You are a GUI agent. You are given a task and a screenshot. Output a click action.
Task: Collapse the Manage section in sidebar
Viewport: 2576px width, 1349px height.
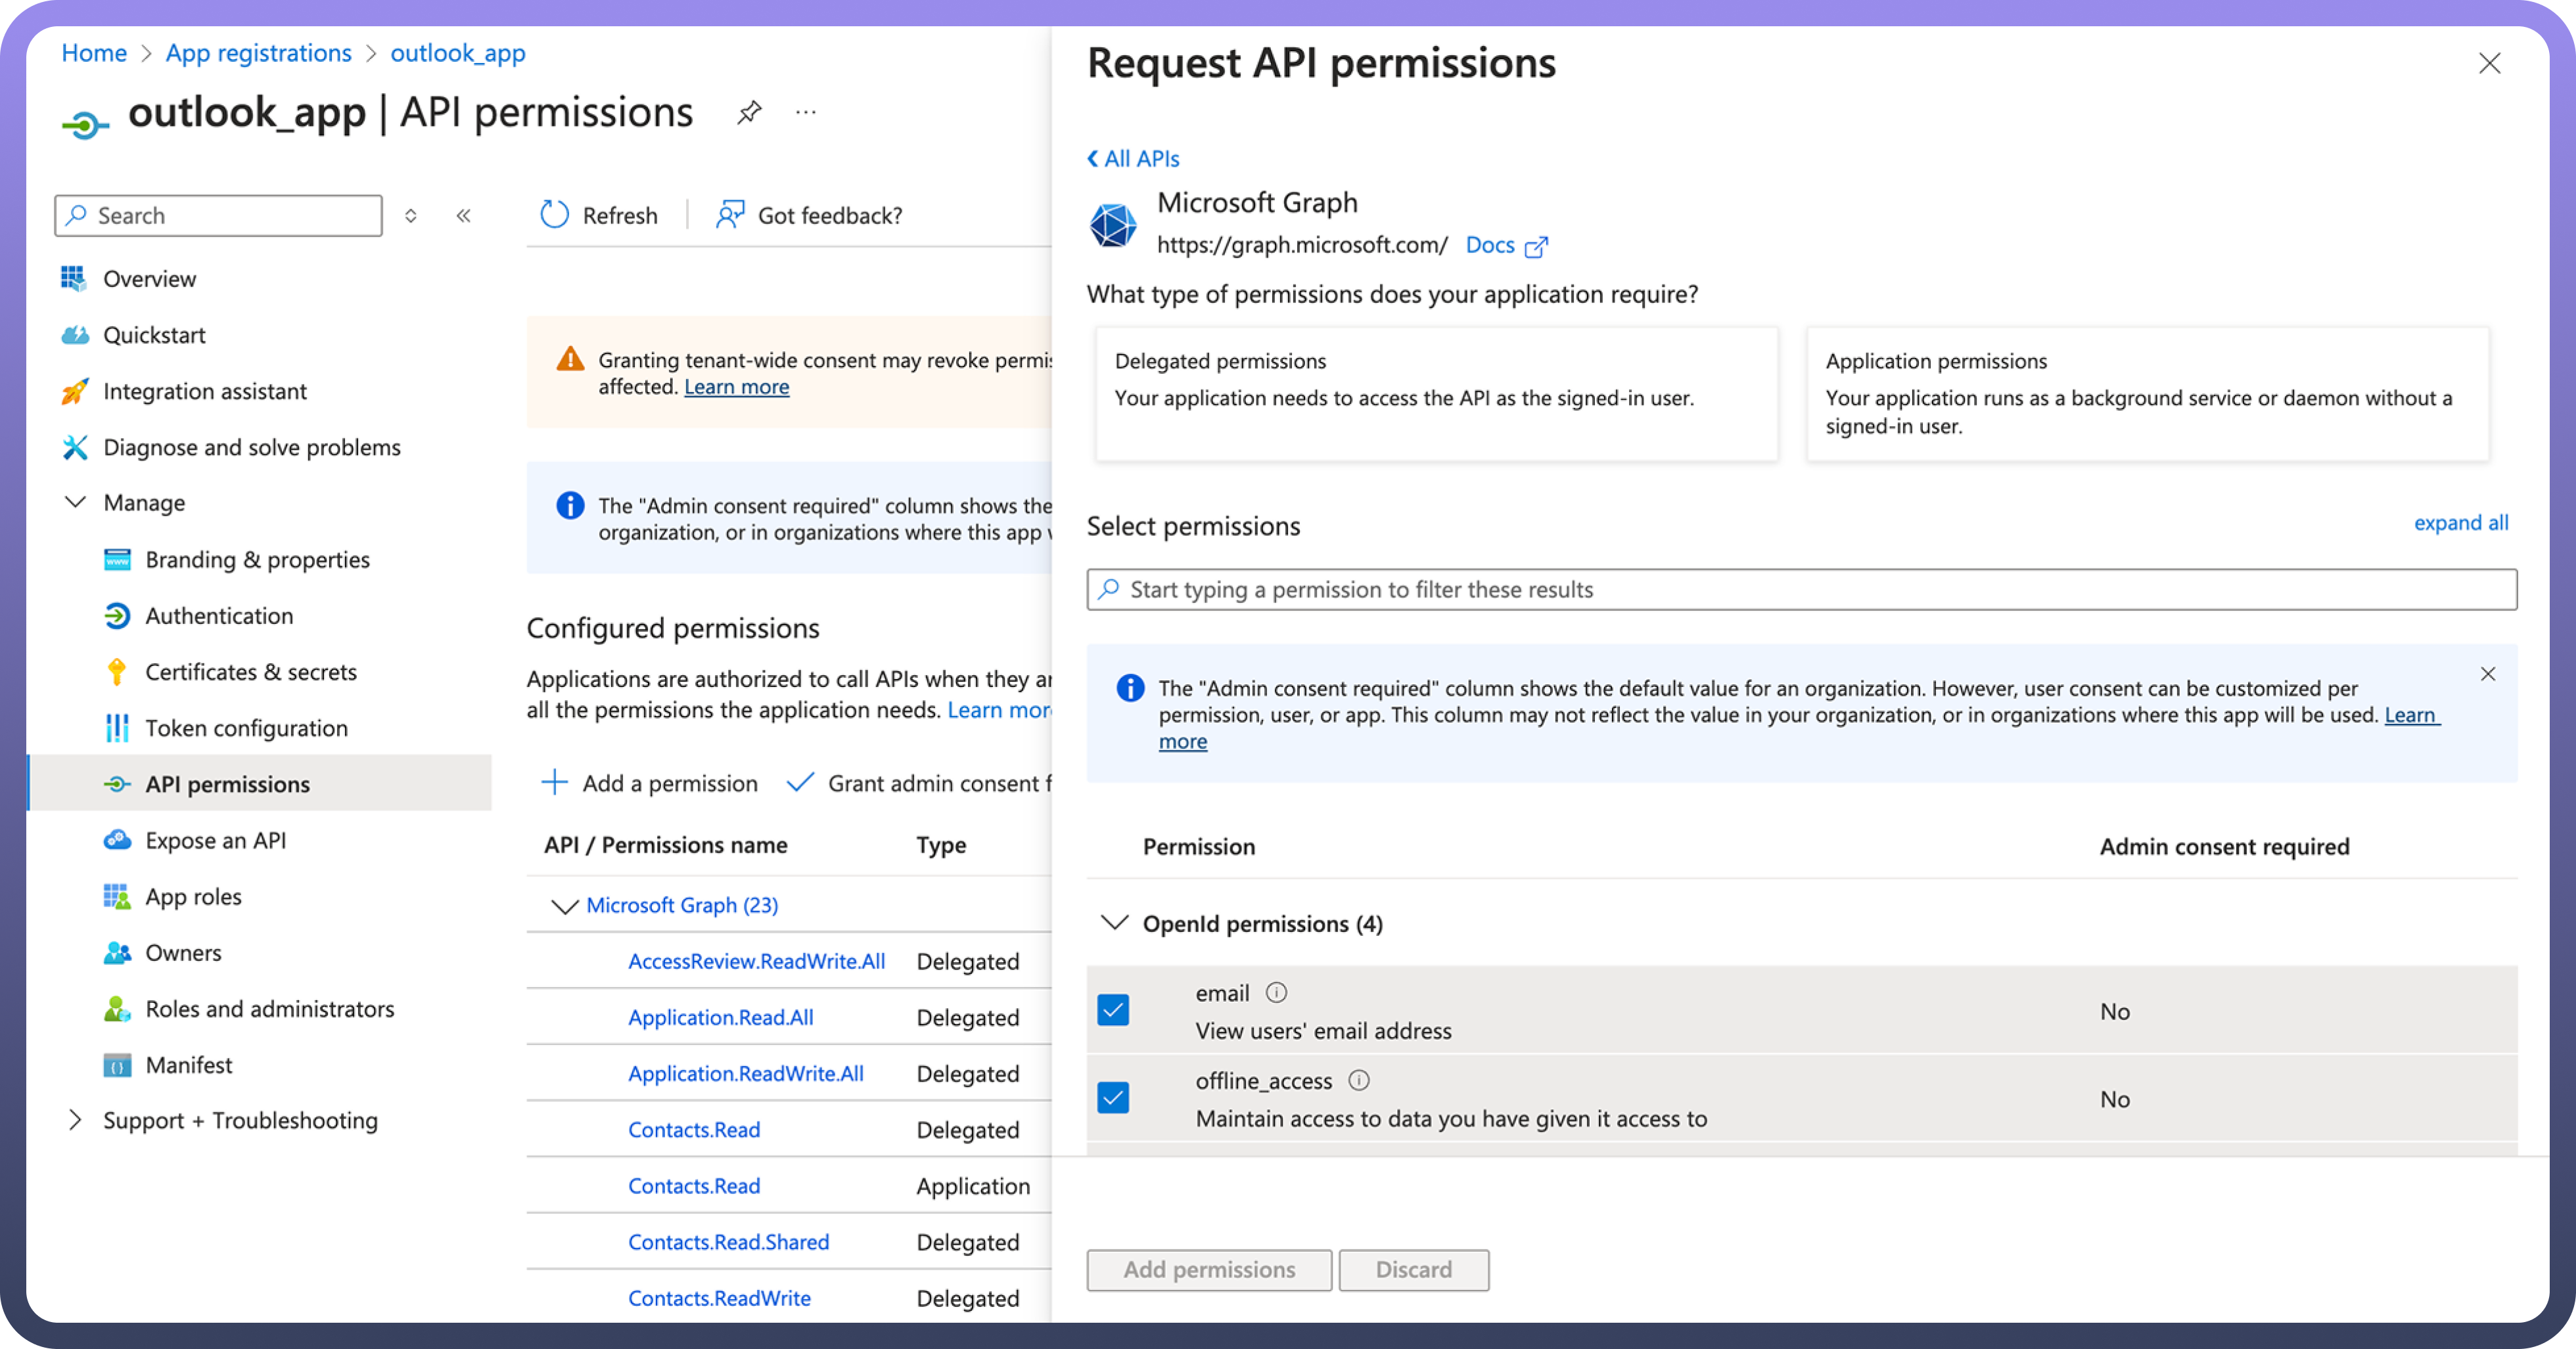click(x=75, y=502)
